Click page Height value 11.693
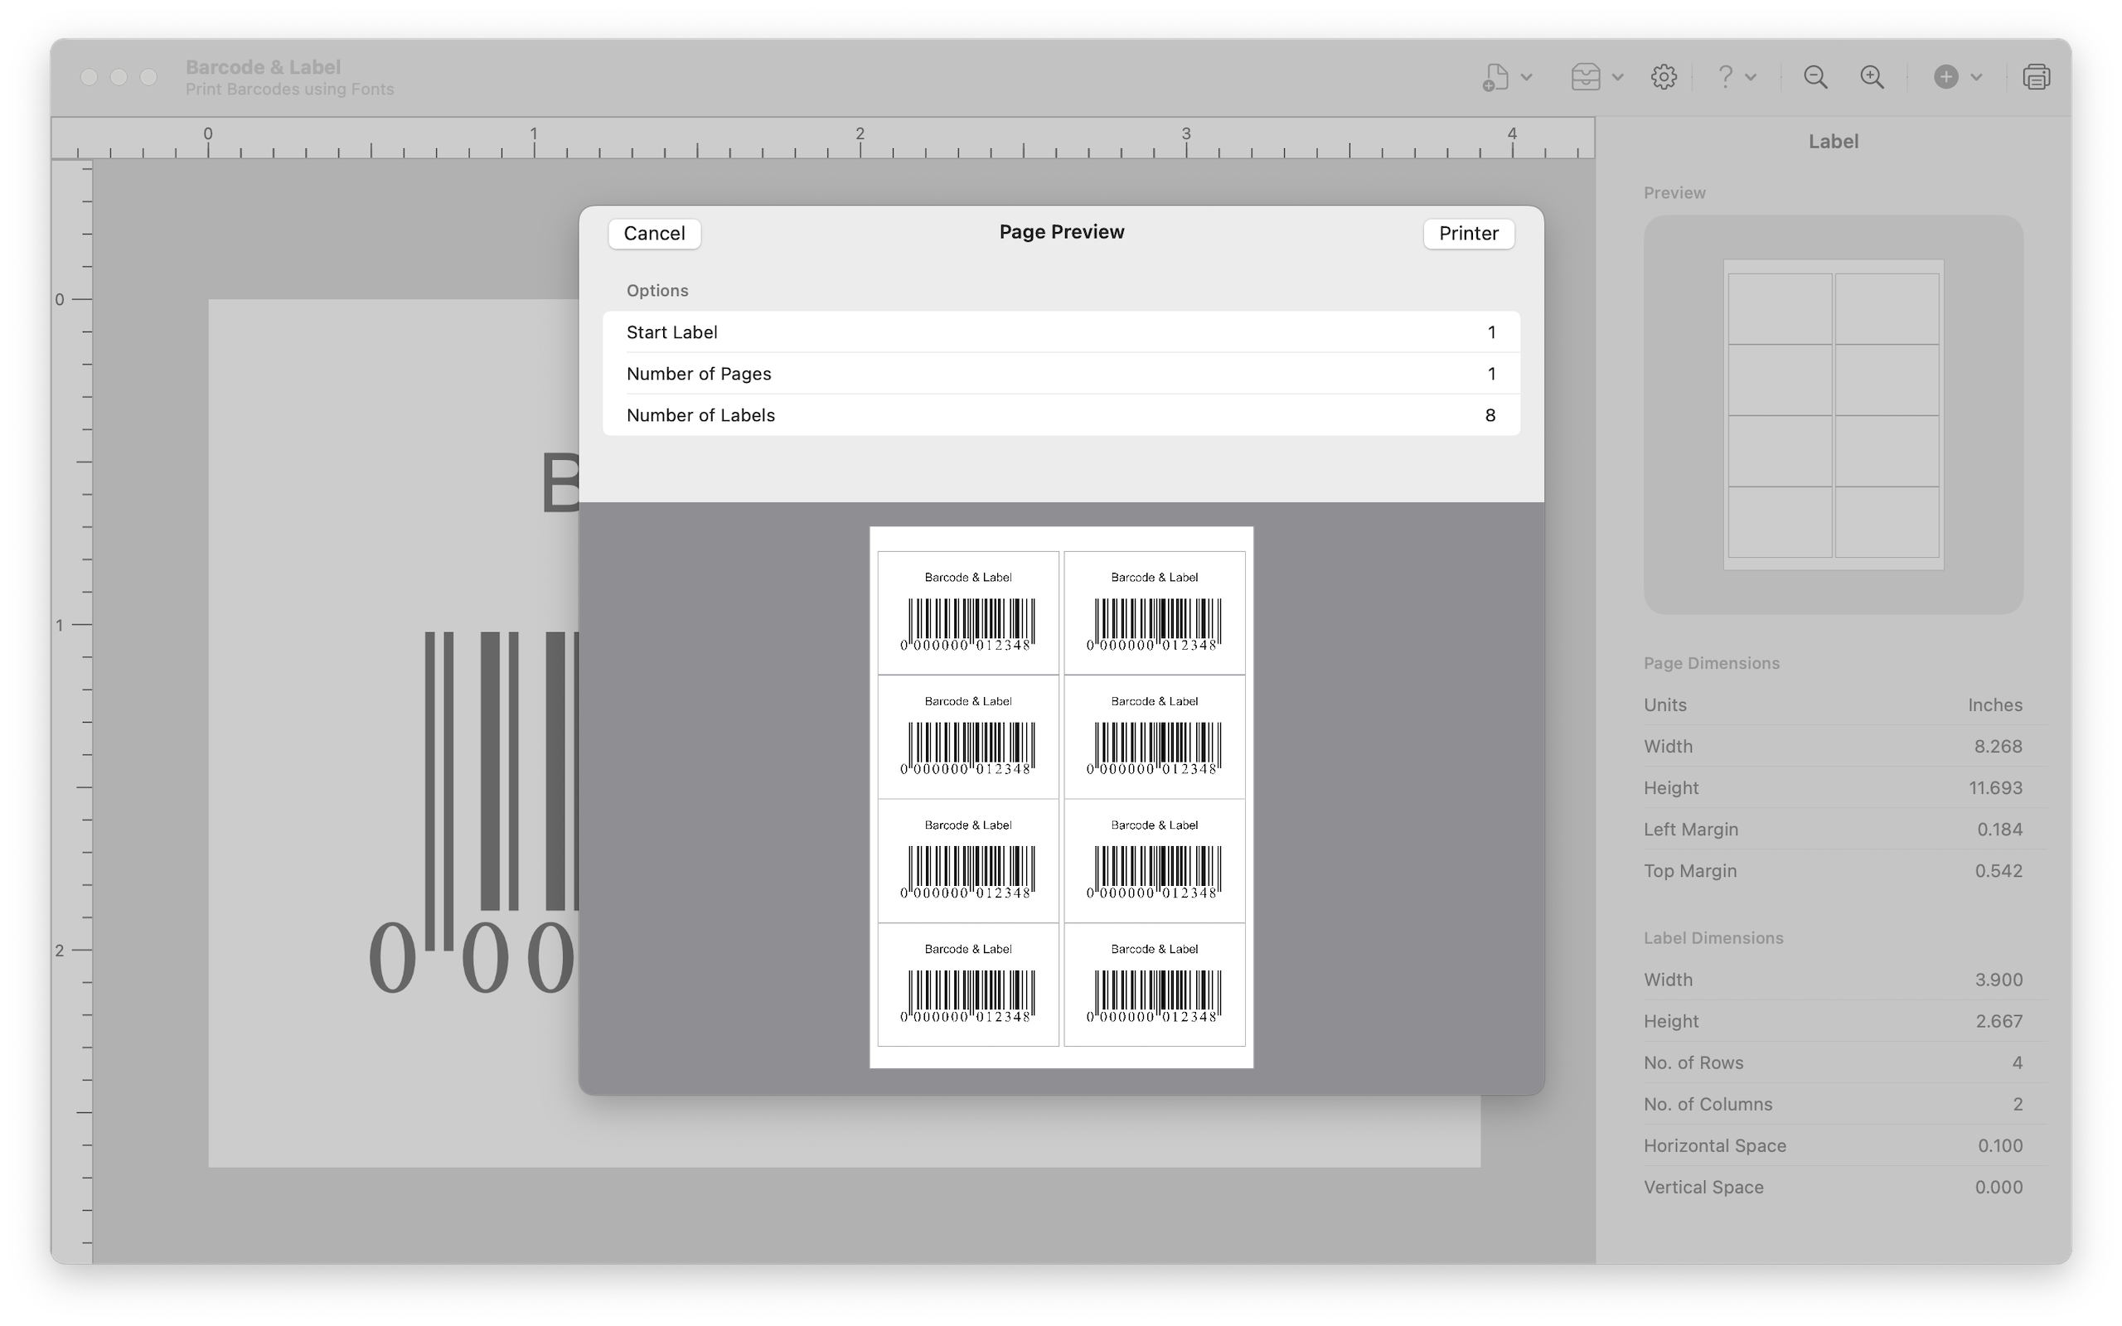This screenshot has height=1326, width=2122. click(1995, 787)
